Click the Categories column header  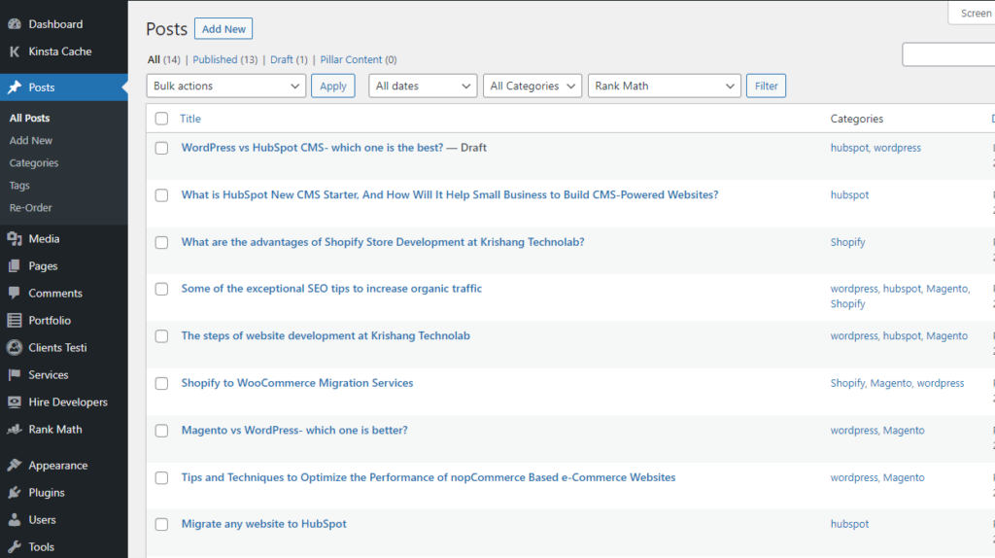[857, 119]
